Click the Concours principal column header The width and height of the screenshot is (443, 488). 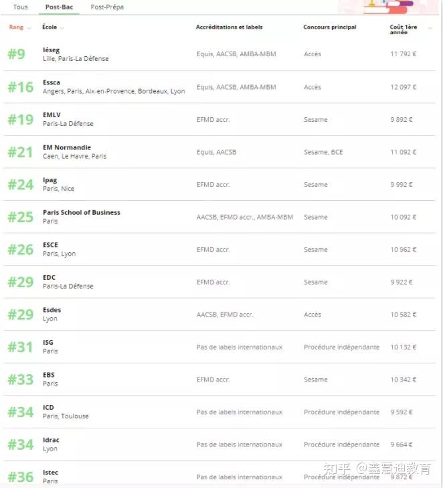pos(329,27)
